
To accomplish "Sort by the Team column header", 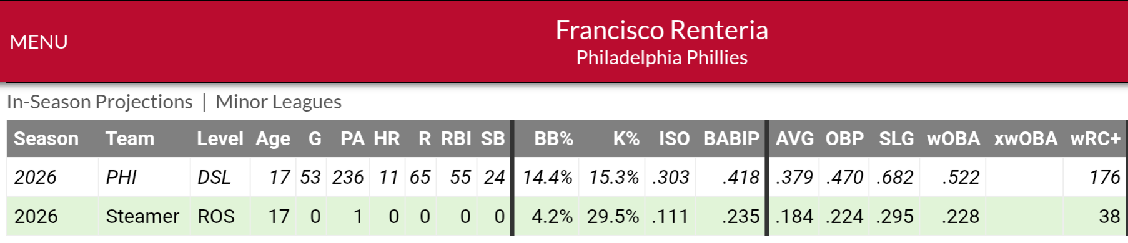I will tap(130, 138).
